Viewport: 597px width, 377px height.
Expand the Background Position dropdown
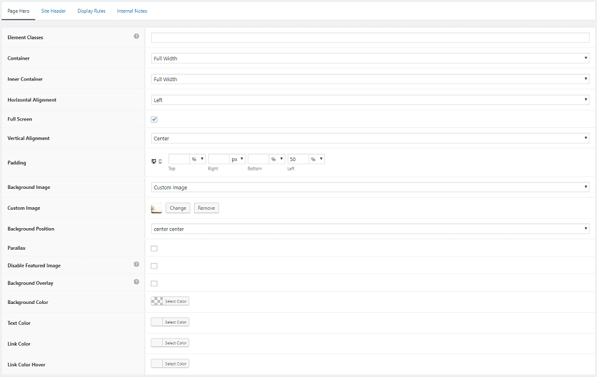[370, 229]
